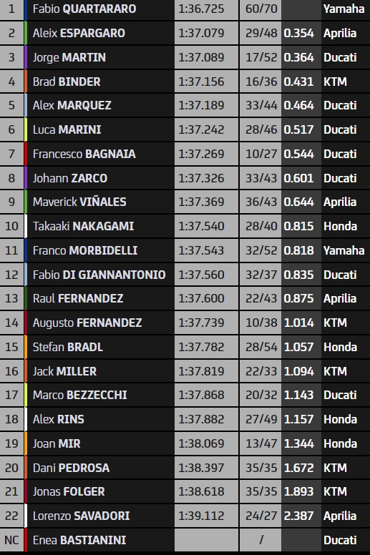
Task: Select Augusto FERNANDEZ rider name
Action: pos(87,323)
